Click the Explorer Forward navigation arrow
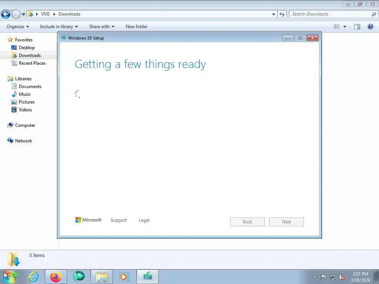This screenshot has width=379, height=284. click(16, 14)
